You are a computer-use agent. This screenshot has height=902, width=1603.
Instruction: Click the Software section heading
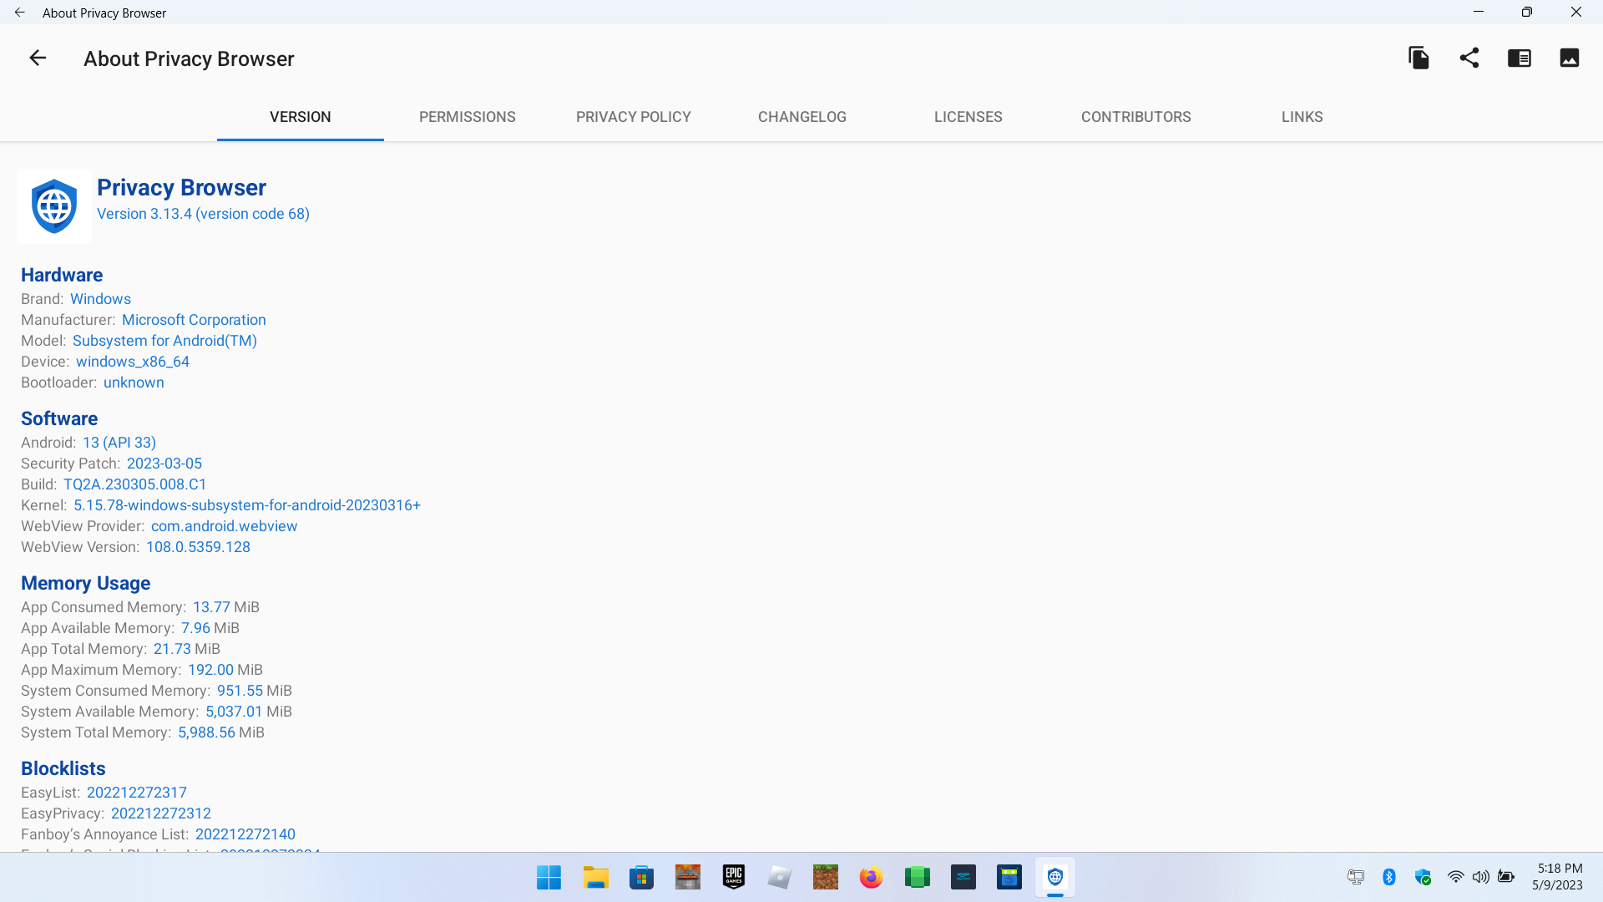pyautogui.click(x=59, y=418)
